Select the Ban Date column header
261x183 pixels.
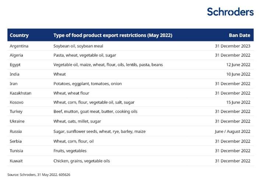click(239, 35)
